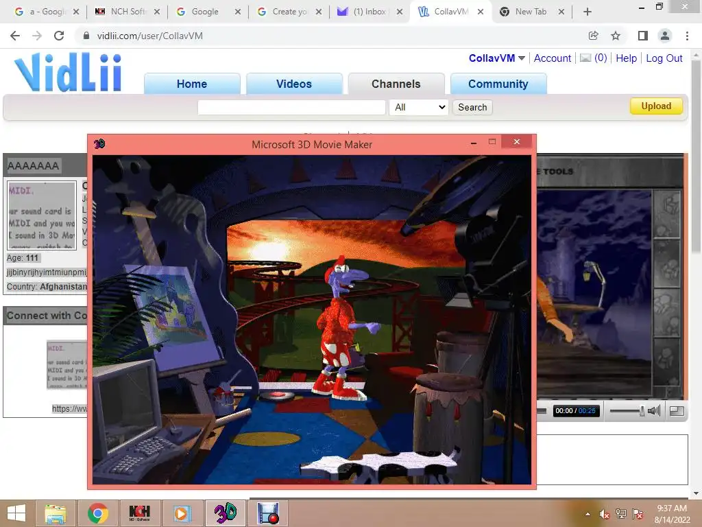Image resolution: width=702 pixels, height=527 pixels.
Task: Open the search category All dropdown
Action: [419, 107]
